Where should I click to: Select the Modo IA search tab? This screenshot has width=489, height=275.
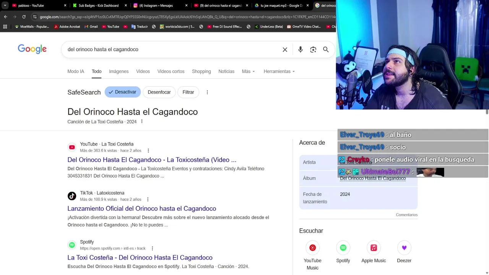pyautogui.click(x=76, y=71)
